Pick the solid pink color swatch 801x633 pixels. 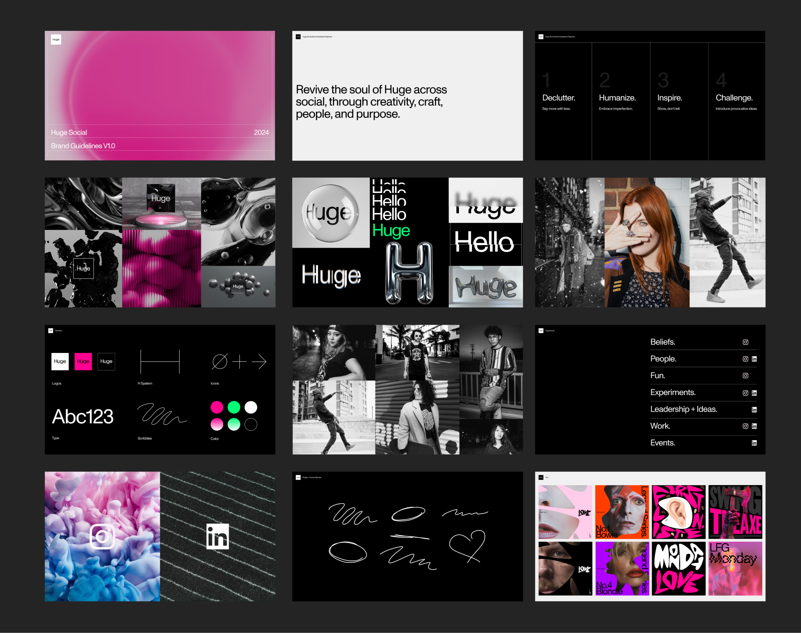(217, 407)
